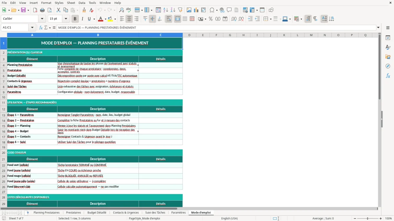Toggle the Print Preview icon
This screenshot has height=221, width=394.
[x=49, y=10]
